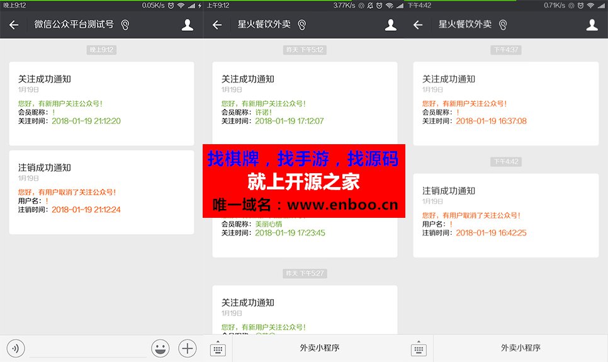The image size is (608, 362).
Task: Open emoji picker in left chat
Action: [x=160, y=348]
